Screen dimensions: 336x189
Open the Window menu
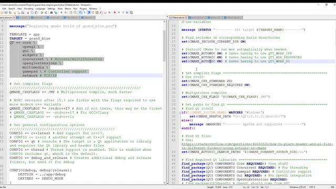click(x=93, y=9)
